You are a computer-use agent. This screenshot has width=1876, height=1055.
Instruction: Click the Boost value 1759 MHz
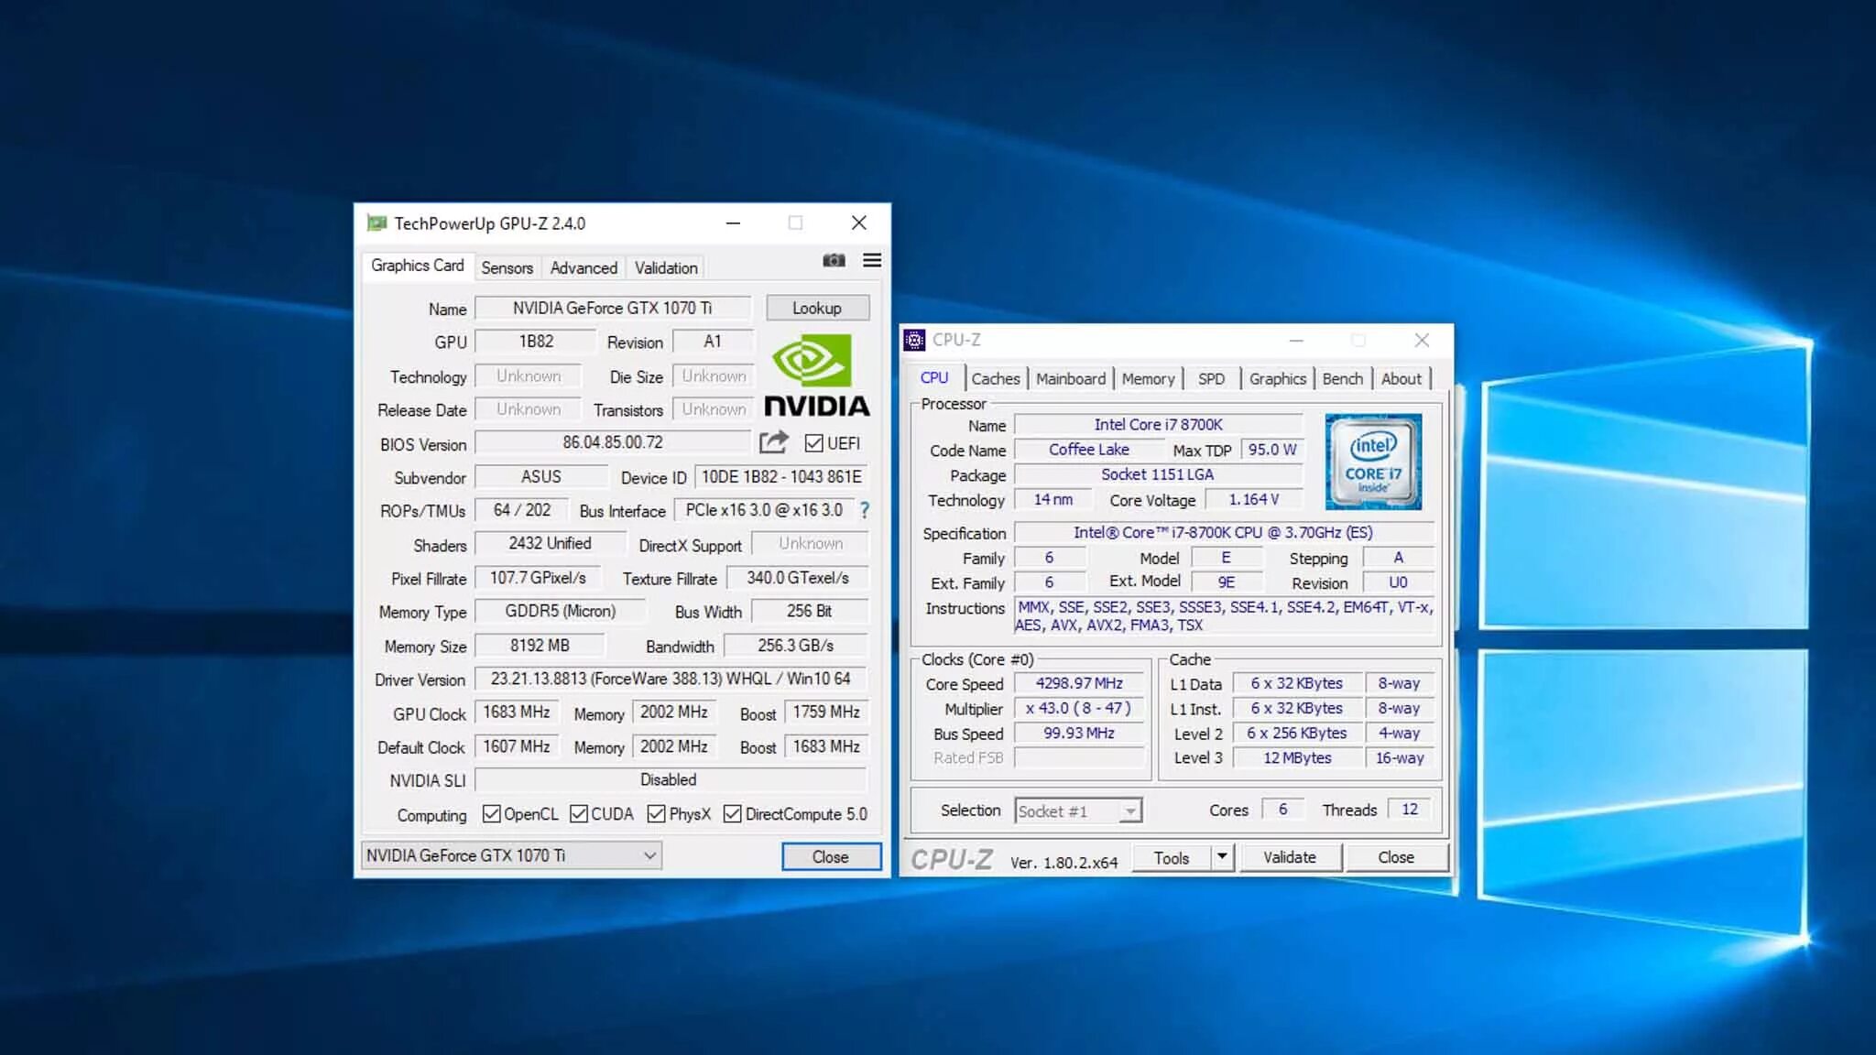click(x=826, y=712)
